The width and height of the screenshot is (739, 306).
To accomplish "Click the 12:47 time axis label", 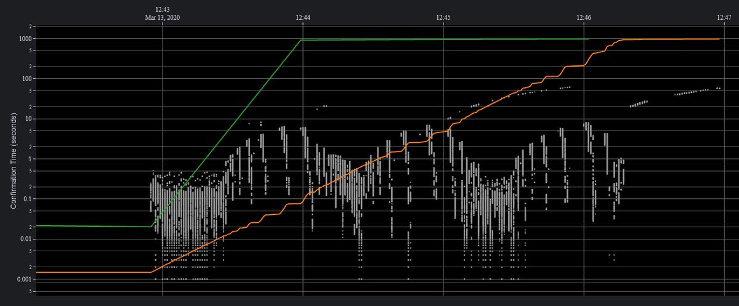I will [x=724, y=17].
